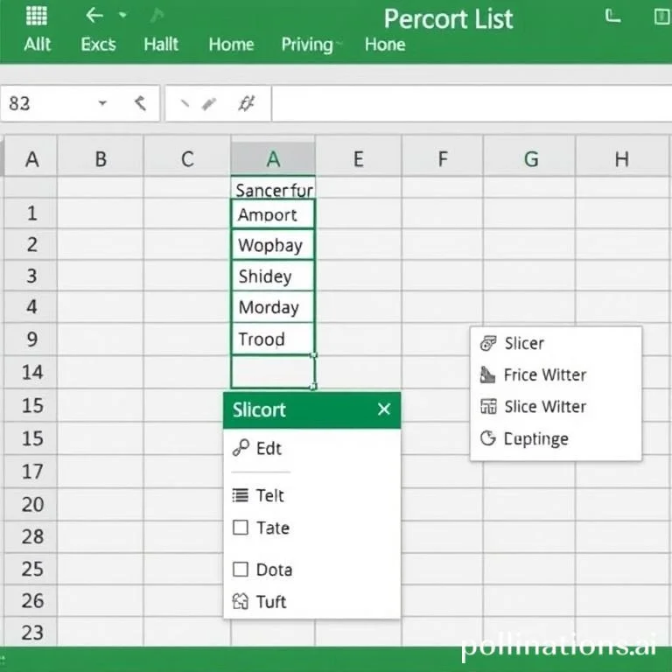Tick the Dota checkbox
The width and height of the screenshot is (672, 672).
(241, 570)
